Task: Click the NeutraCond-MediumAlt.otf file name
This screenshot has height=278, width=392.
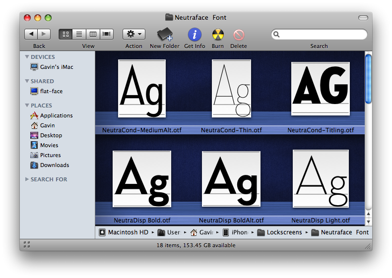Action: (x=142, y=130)
